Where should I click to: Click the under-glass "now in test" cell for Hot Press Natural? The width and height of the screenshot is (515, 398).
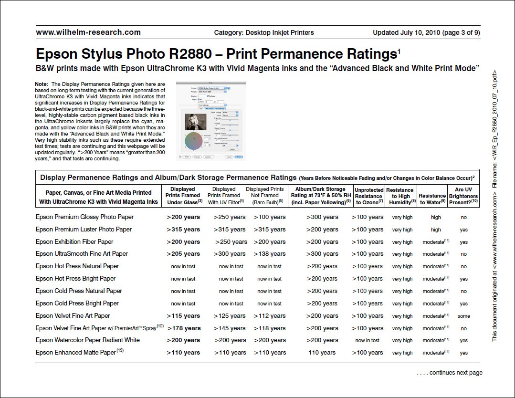183,267
